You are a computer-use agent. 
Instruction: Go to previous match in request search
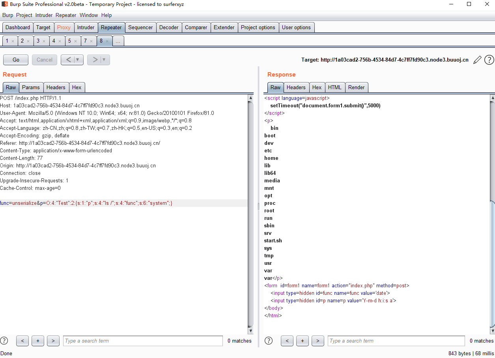coord(22,341)
